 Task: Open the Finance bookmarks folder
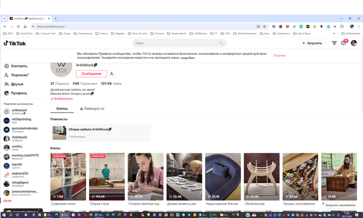102,34
